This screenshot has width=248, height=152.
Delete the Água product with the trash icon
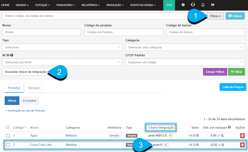point(242,136)
